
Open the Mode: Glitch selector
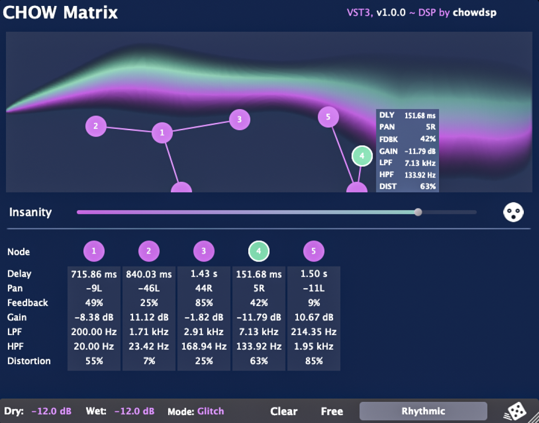[x=196, y=411]
